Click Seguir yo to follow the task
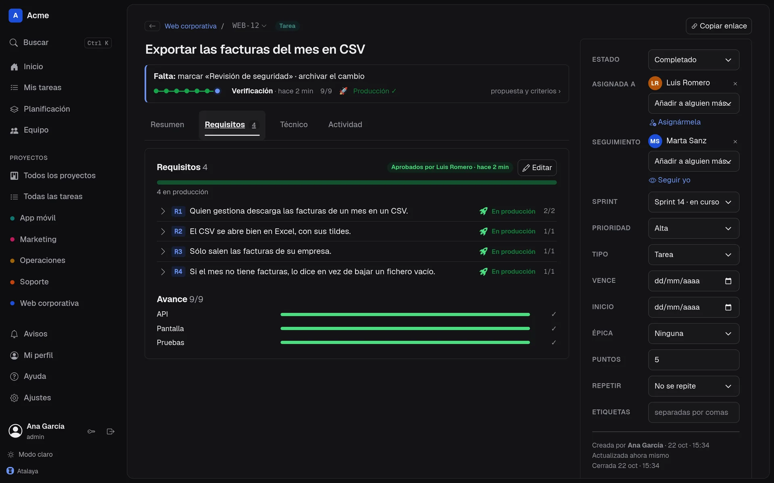Viewport: 774px width, 483px height. click(x=670, y=180)
